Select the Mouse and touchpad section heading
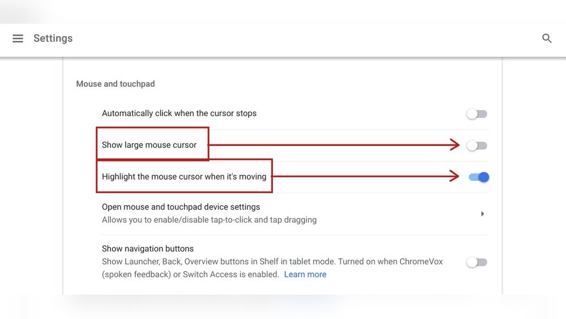This screenshot has width=566, height=319. [115, 84]
